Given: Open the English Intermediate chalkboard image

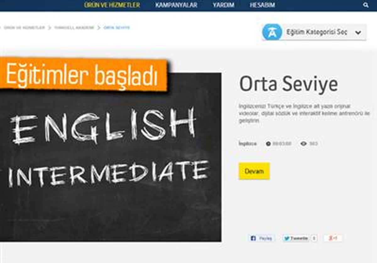Looking at the screenshot, I should click(111, 157).
